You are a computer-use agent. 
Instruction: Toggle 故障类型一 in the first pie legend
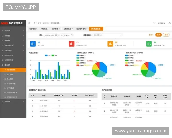click(81, 55)
